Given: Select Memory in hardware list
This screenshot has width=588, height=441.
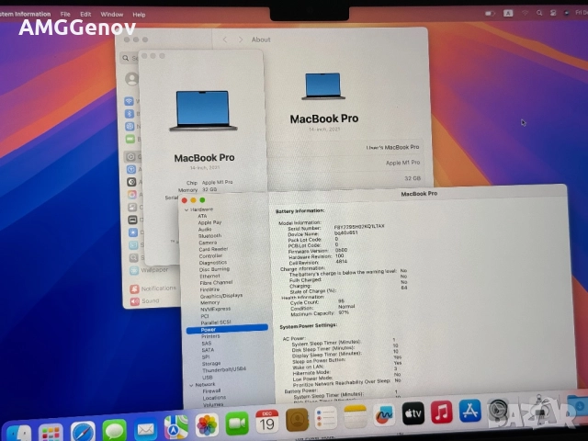Looking at the screenshot, I should pos(209,302).
